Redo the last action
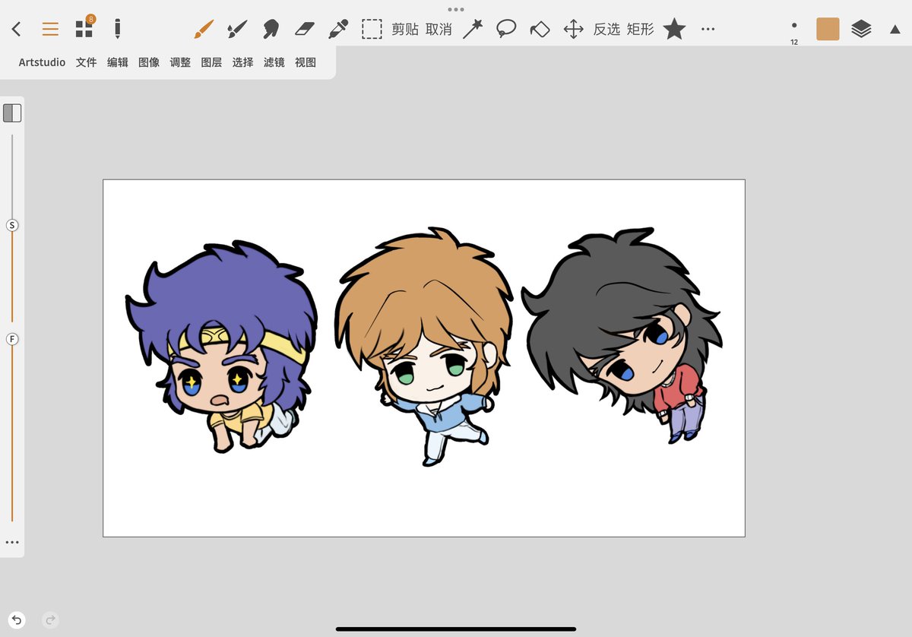This screenshot has width=912, height=637. pyautogui.click(x=51, y=620)
